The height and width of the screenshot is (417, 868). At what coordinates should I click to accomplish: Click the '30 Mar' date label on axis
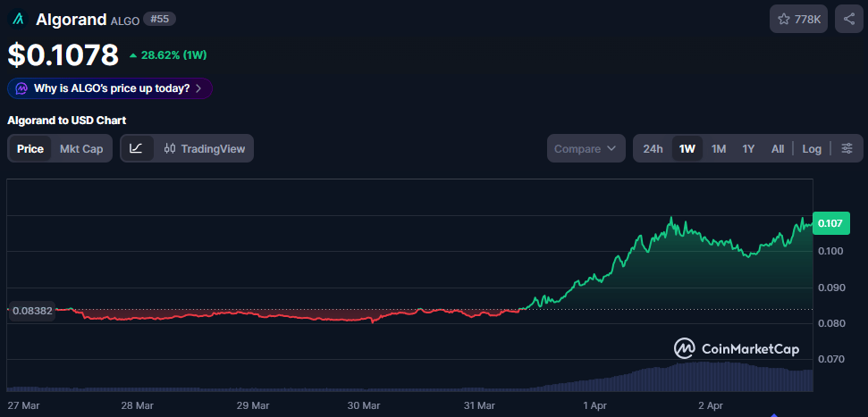[364, 405]
